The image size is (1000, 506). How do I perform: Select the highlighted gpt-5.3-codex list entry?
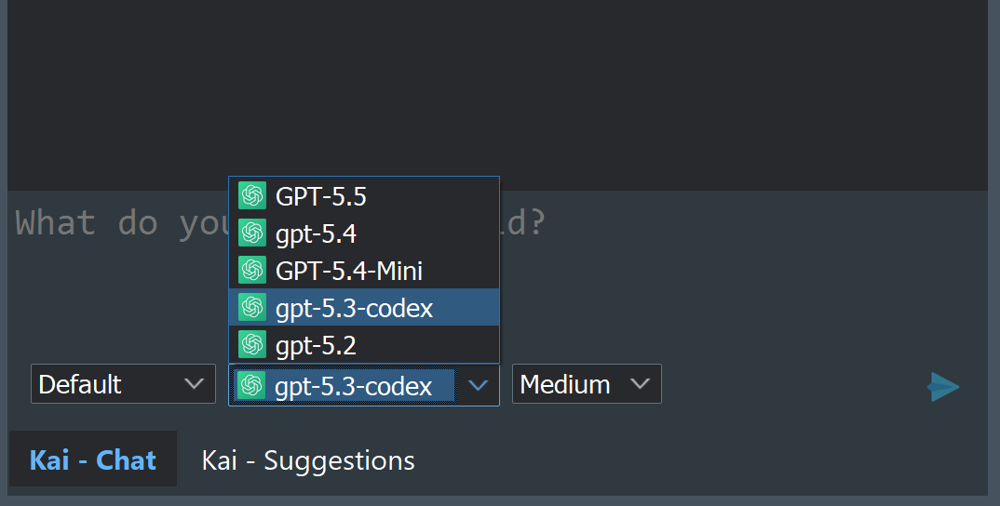364,307
